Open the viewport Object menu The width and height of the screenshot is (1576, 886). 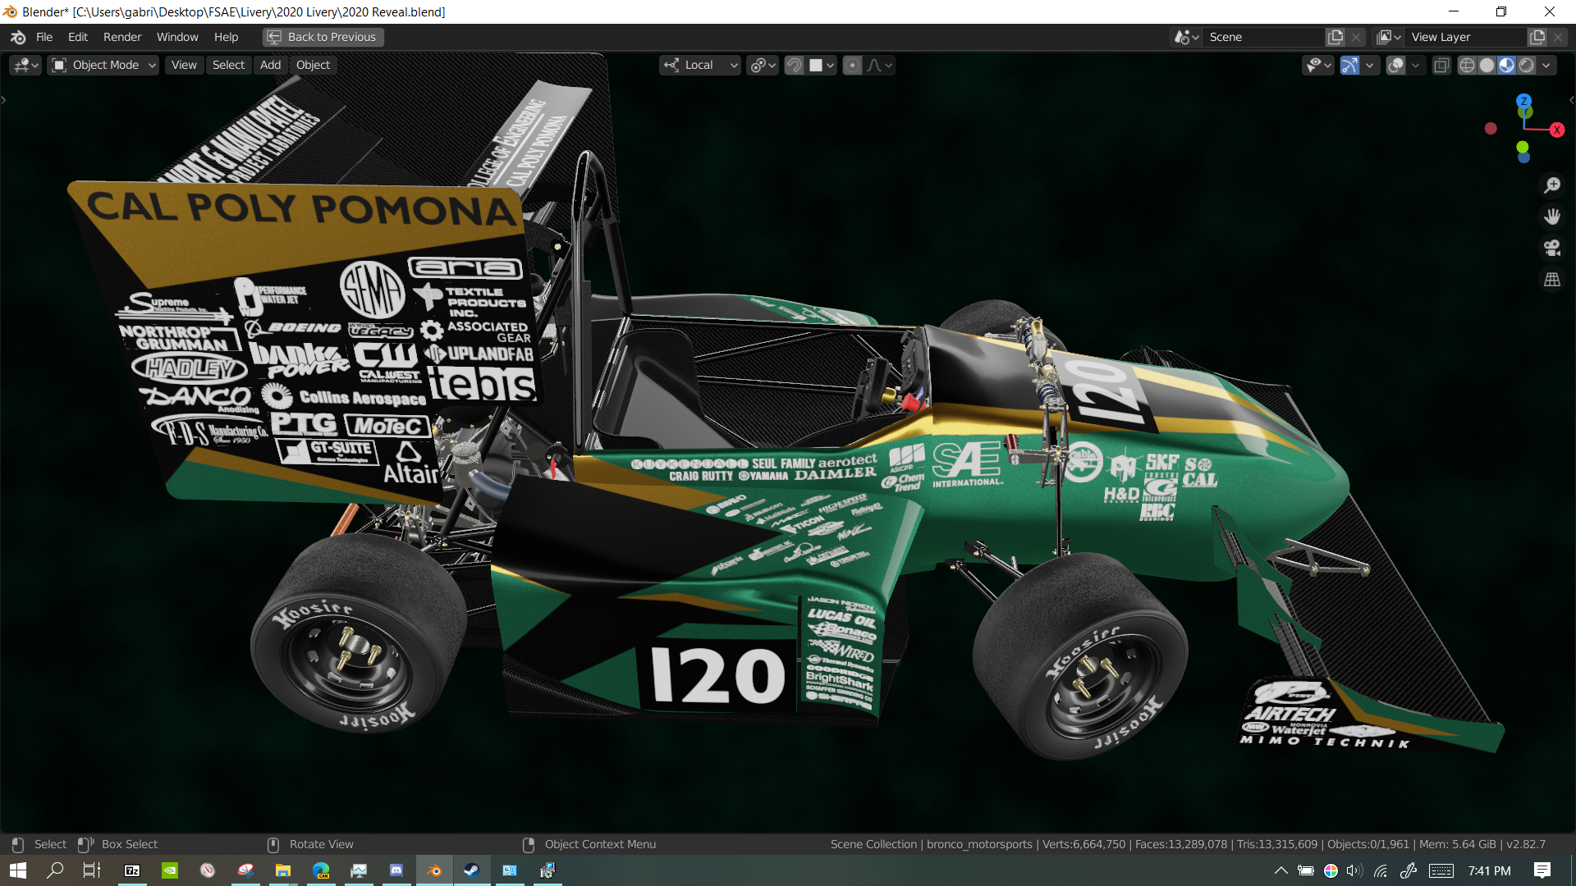pos(313,65)
